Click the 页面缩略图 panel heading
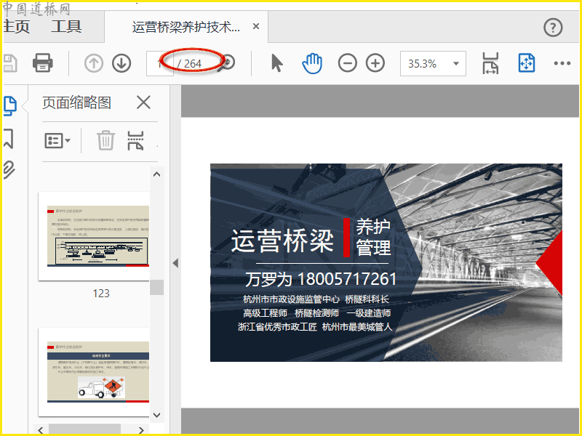 (x=76, y=102)
